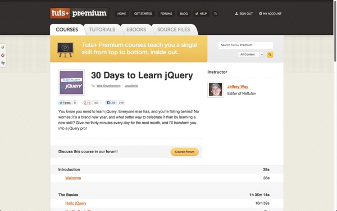Go to Forums in the top navigation
The width and height of the screenshot is (337, 211).
click(166, 14)
